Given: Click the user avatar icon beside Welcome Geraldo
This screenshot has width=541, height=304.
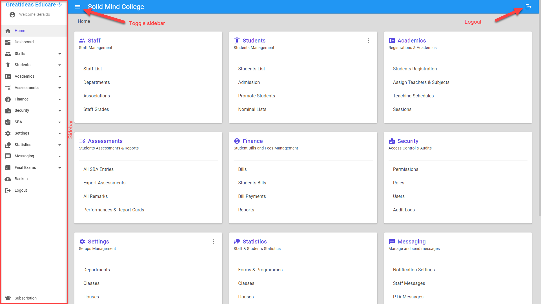Looking at the screenshot, I should (x=12, y=15).
